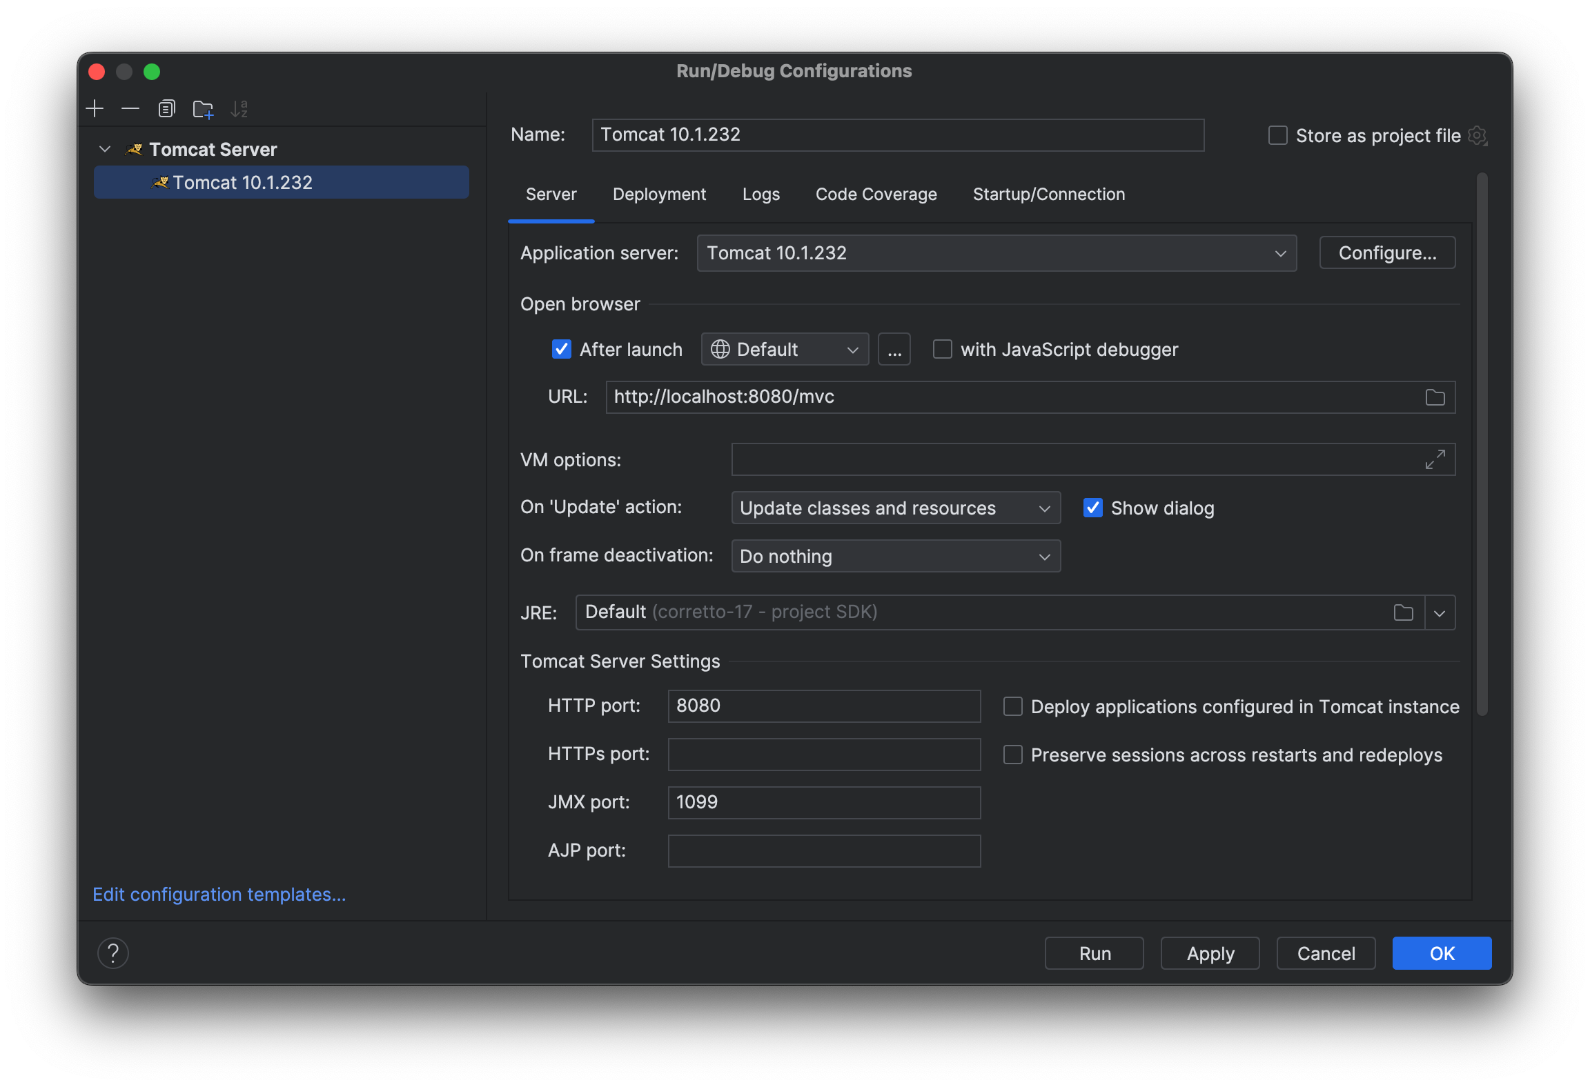
Task: Enable with JavaScript debugger
Action: 942,349
